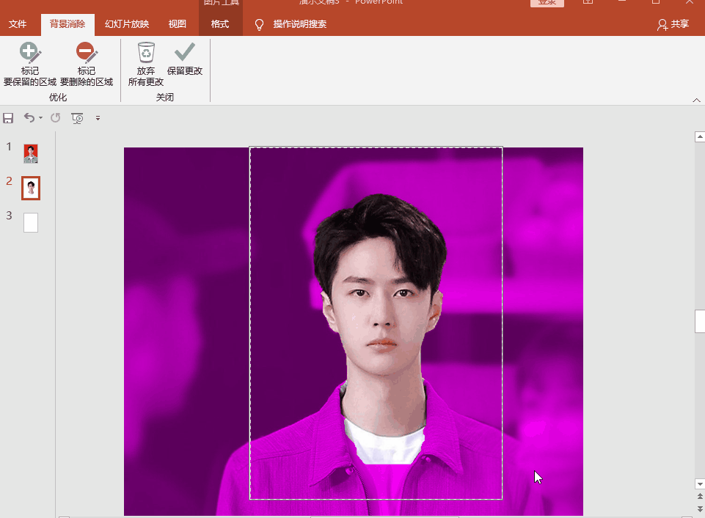
Task: Keep changes with checkmark (保留更改)
Action: coord(185,59)
